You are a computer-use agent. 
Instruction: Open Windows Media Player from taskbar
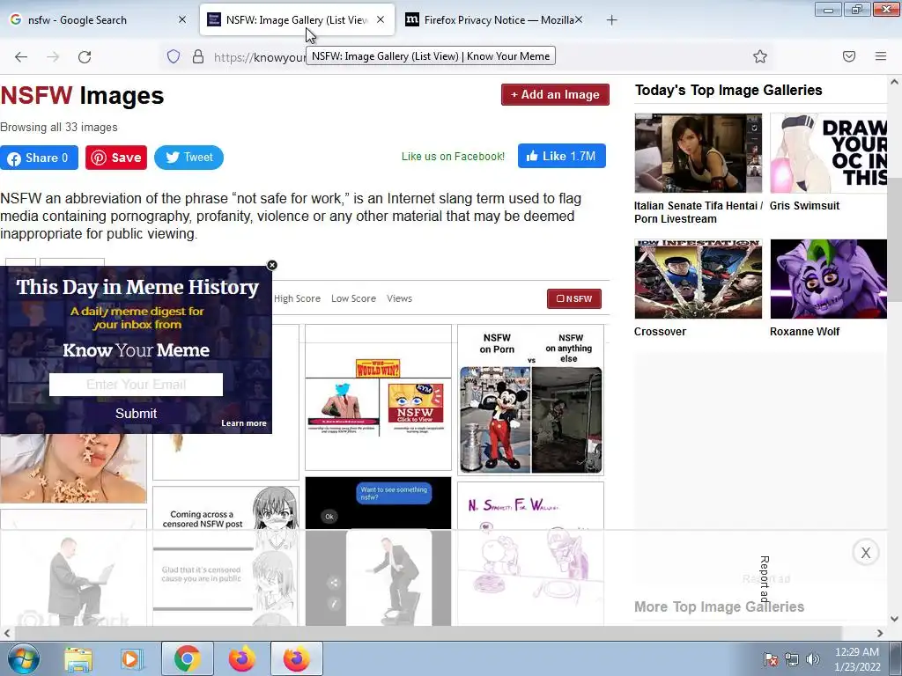[131, 658]
